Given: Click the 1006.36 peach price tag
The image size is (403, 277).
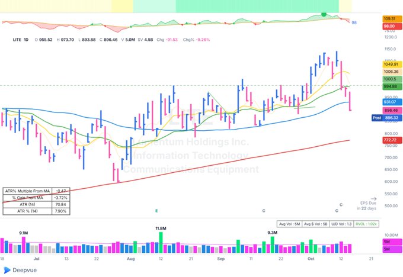Looking at the screenshot, I should pyautogui.click(x=392, y=72).
